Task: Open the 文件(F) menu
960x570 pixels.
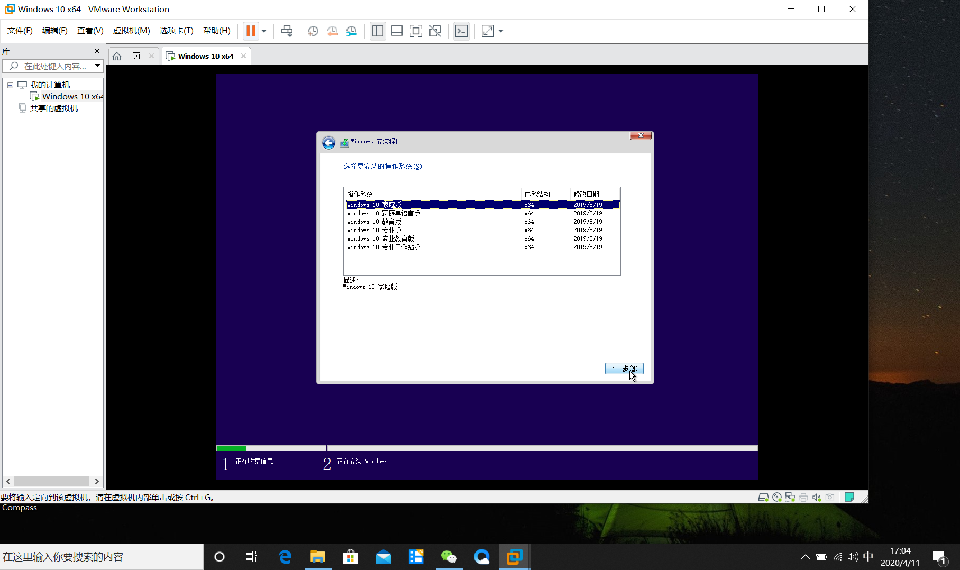Action: [20, 31]
